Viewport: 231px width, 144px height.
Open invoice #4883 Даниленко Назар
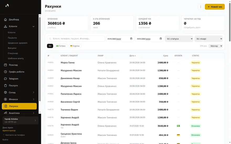(x=135, y=78)
